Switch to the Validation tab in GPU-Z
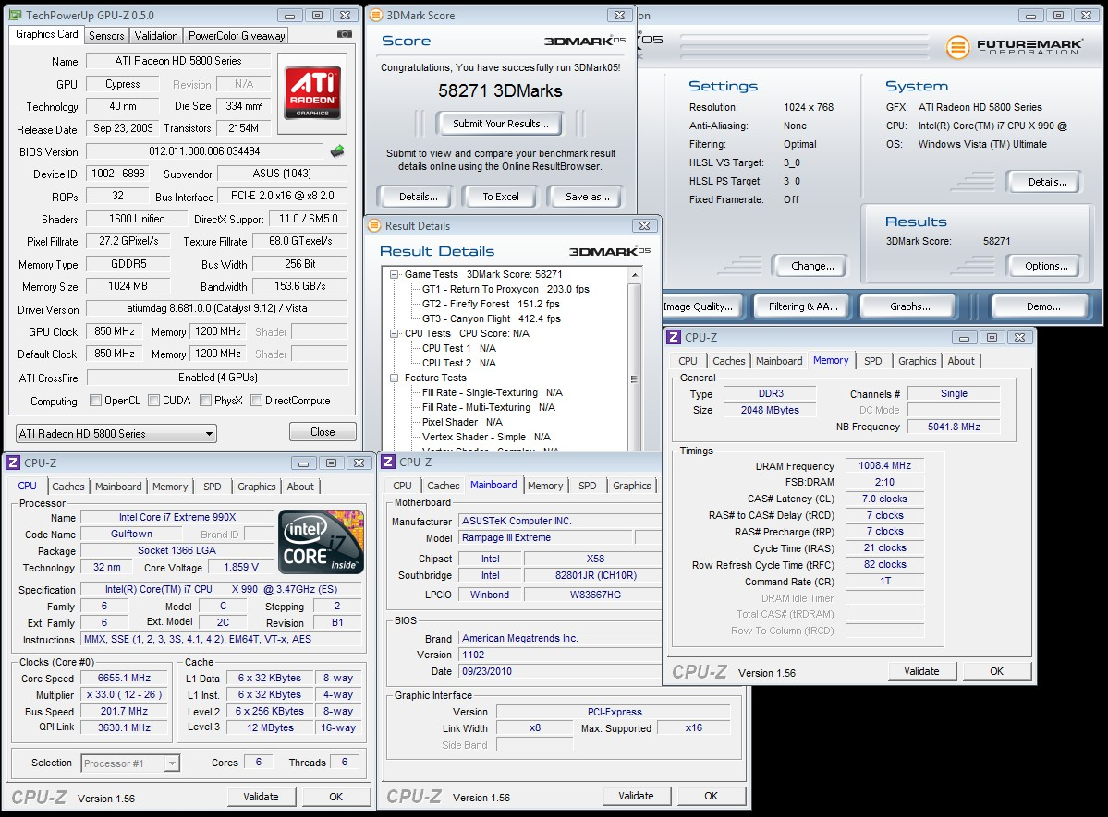 156,35
